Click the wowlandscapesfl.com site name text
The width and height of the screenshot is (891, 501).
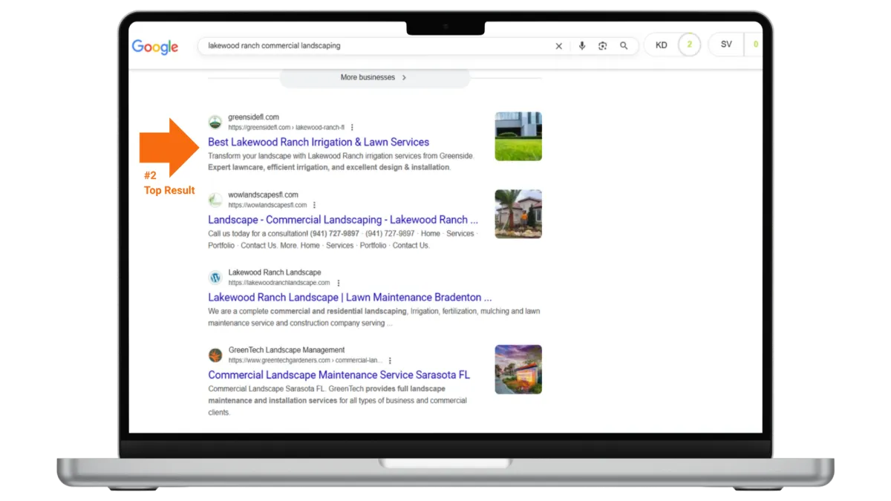(x=264, y=195)
